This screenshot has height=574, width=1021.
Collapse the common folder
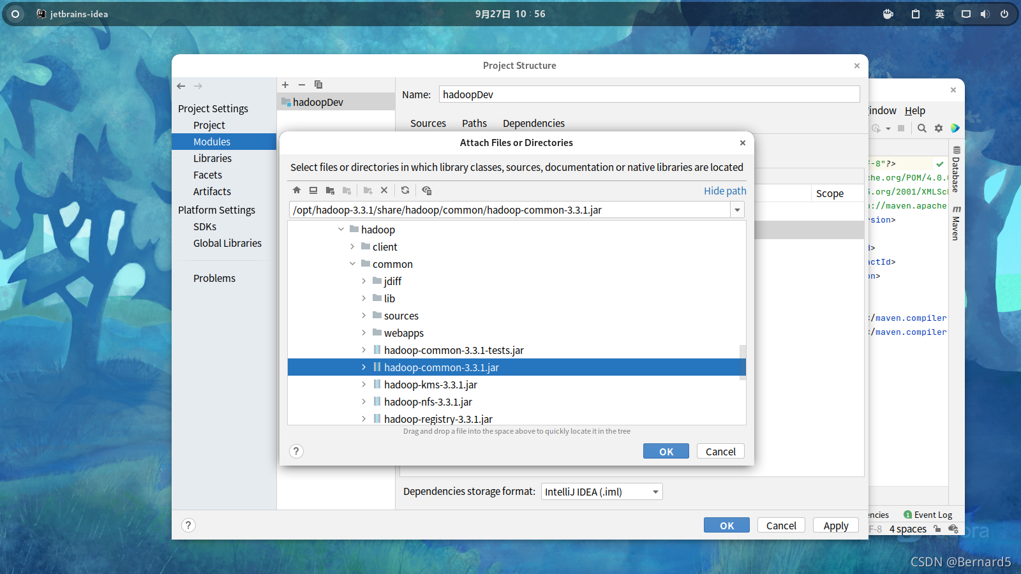(352, 264)
